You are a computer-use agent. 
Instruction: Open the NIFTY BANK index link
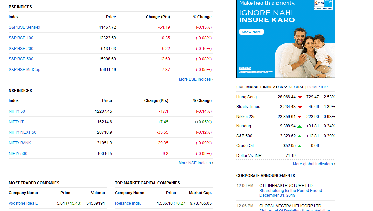tap(20, 143)
